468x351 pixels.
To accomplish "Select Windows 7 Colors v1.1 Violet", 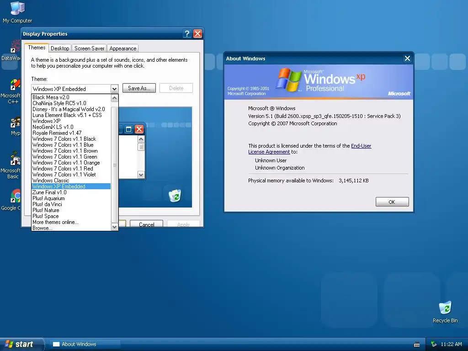I will (71, 175).
